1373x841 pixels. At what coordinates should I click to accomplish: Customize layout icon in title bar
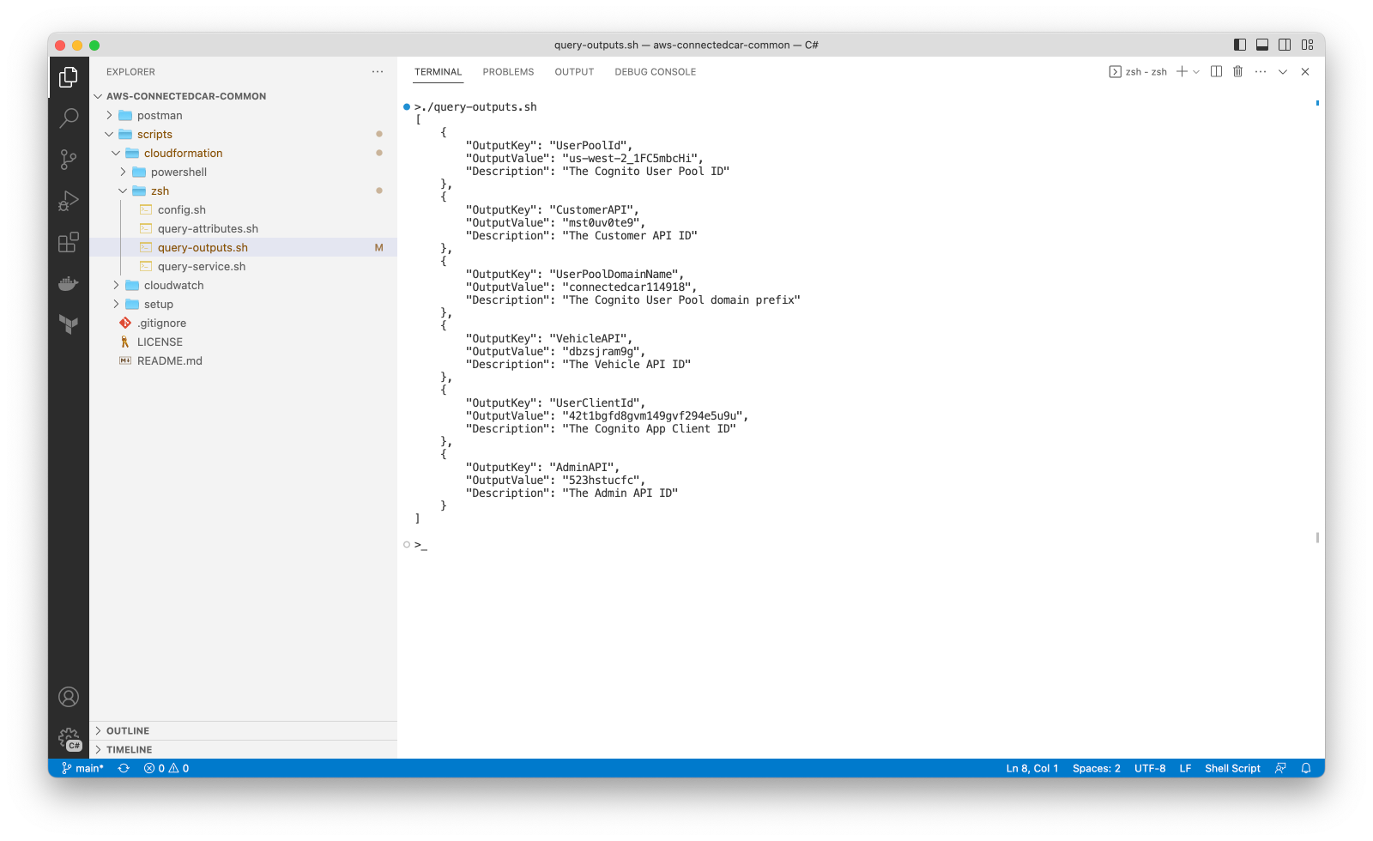pyautogui.click(x=1308, y=45)
